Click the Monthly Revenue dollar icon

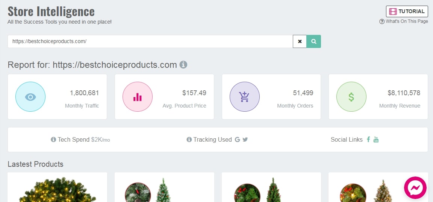click(x=351, y=97)
